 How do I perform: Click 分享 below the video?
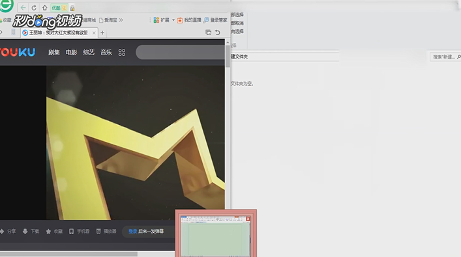coord(8,231)
